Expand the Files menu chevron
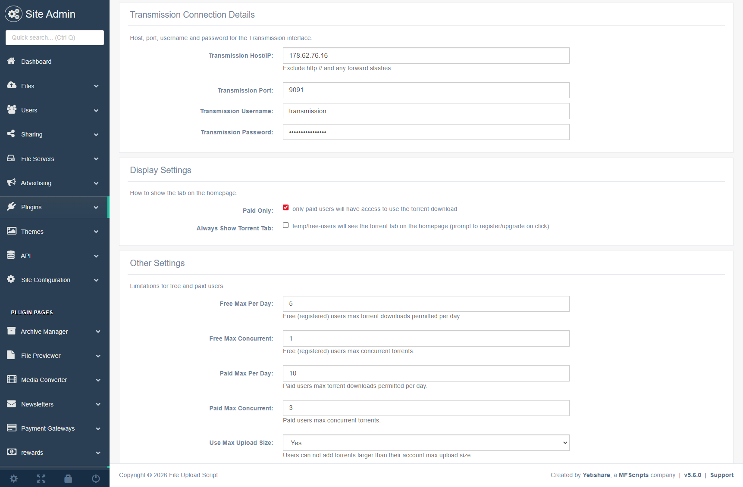Viewport: 743px width, 487px height. click(96, 86)
